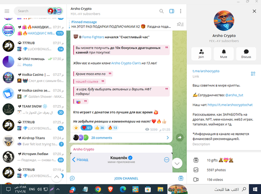
Task: Open the 156 videos media list
Action: (x=223, y=179)
